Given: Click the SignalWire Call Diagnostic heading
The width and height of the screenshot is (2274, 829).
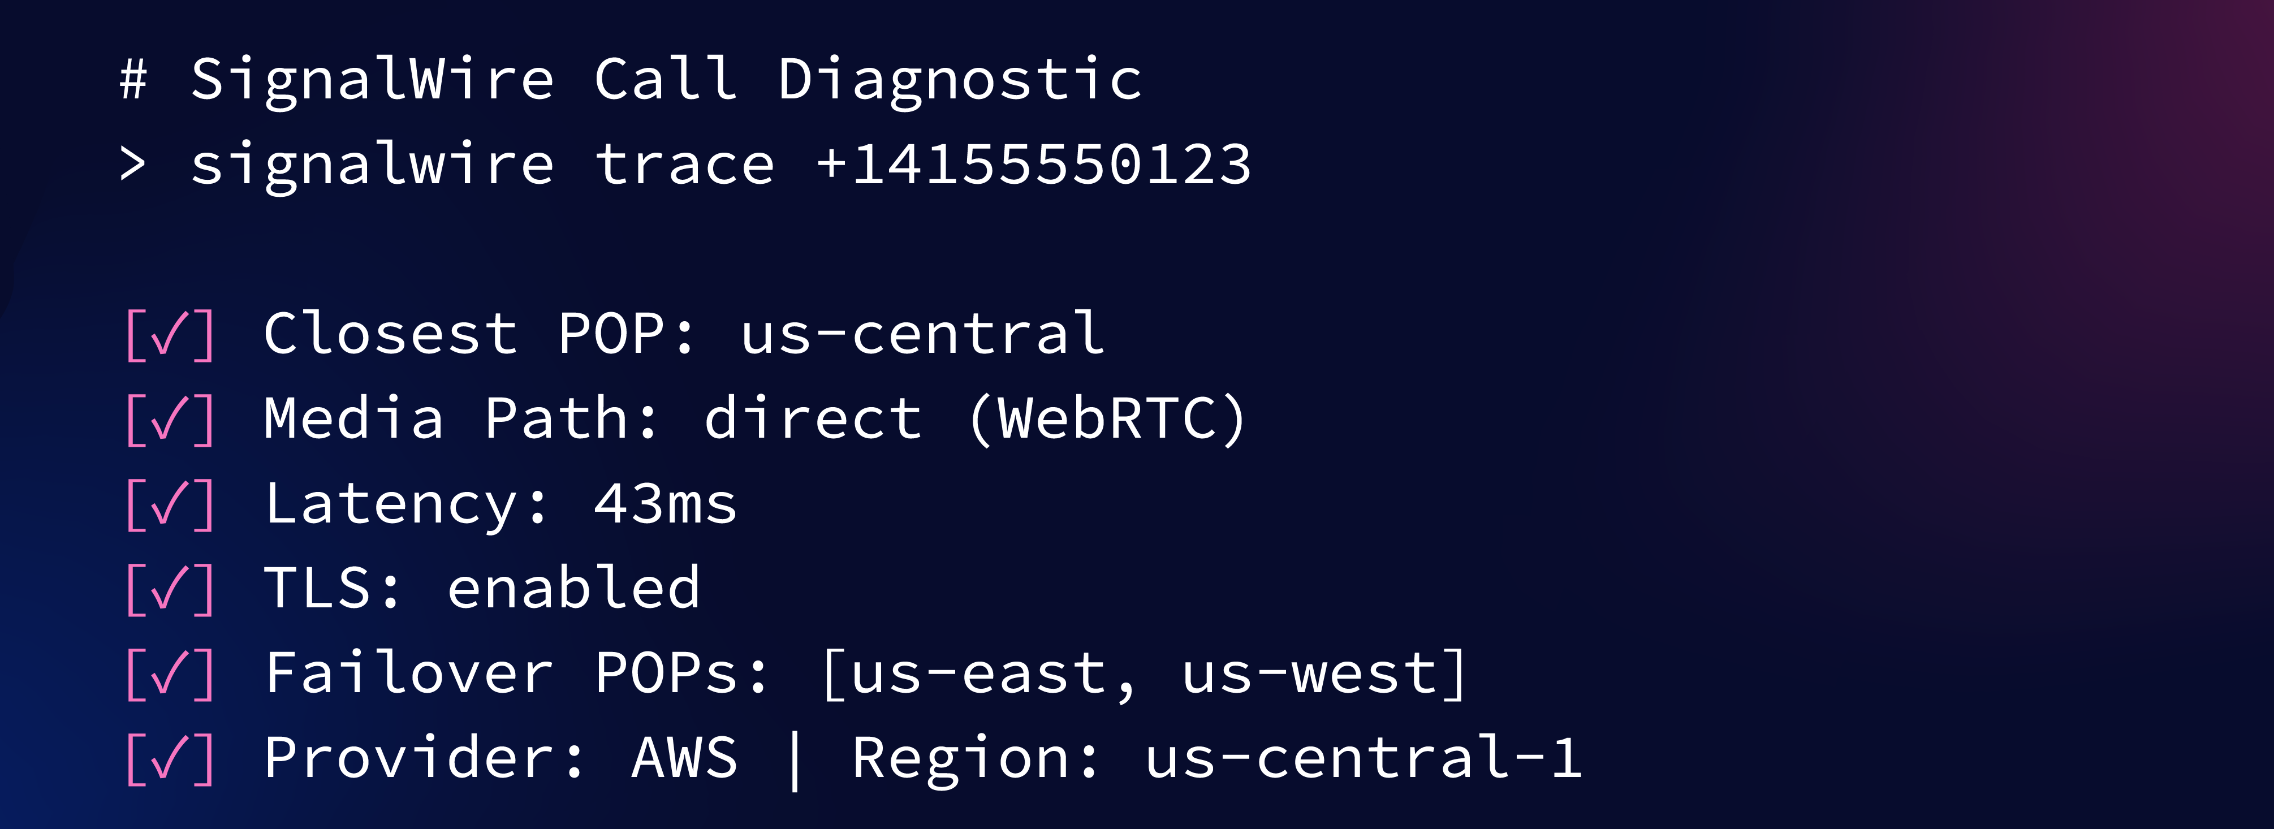Looking at the screenshot, I should 667,80.
